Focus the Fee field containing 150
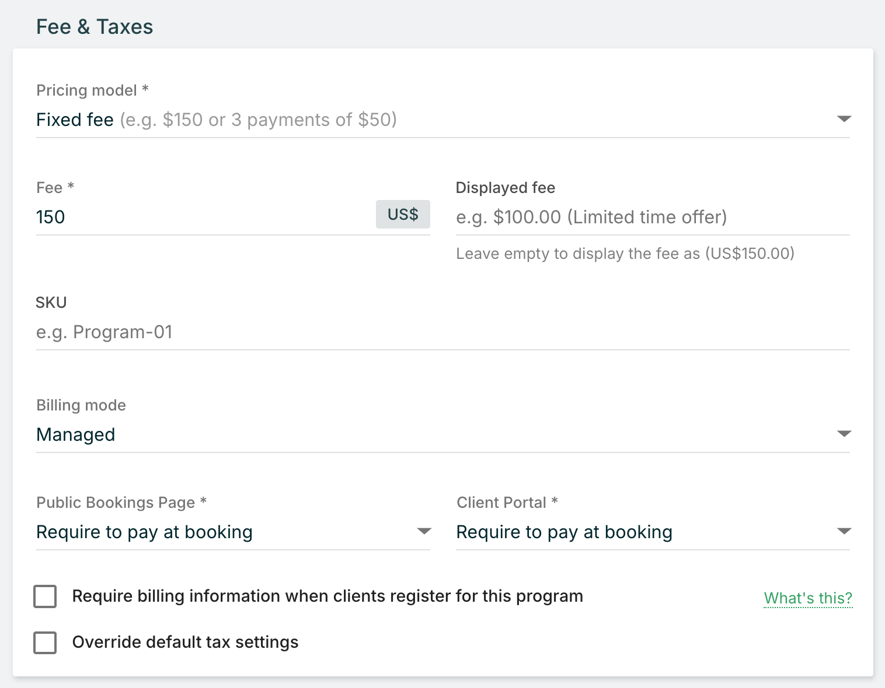885x688 pixels. point(198,217)
